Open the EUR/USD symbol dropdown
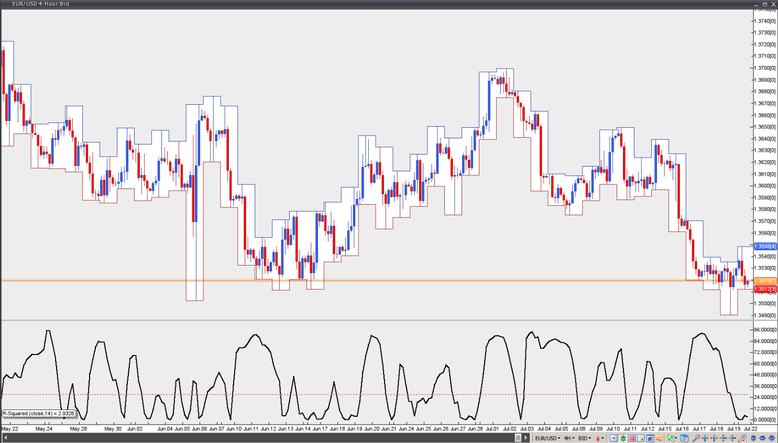 [547, 438]
